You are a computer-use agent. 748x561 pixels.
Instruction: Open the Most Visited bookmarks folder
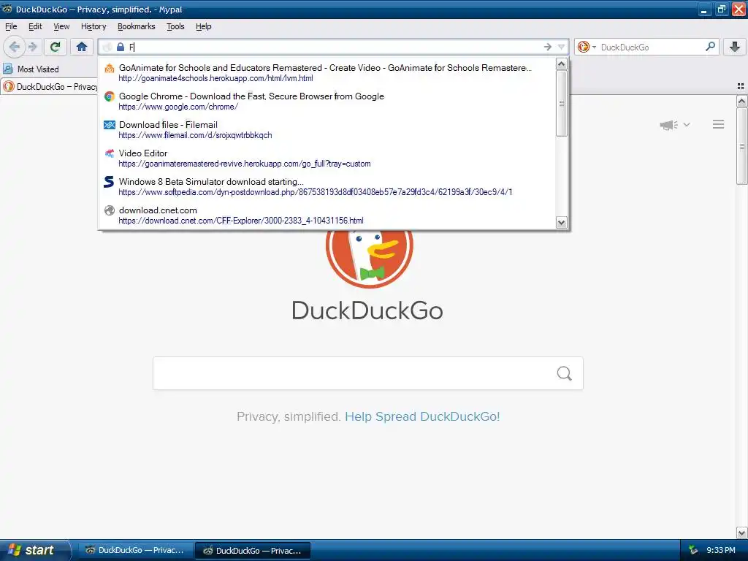[31, 69]
